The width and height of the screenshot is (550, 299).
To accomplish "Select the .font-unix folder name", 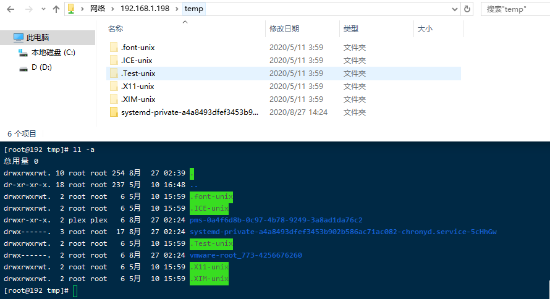I will coord(138,48).
